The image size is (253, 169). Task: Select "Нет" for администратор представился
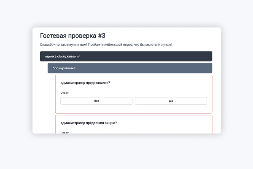pos(96,101)
